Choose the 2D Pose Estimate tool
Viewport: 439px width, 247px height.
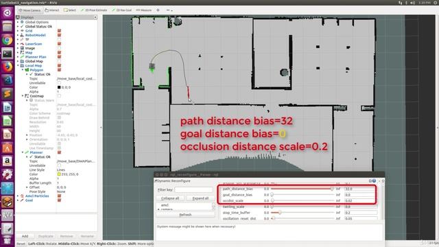[94, 10]
